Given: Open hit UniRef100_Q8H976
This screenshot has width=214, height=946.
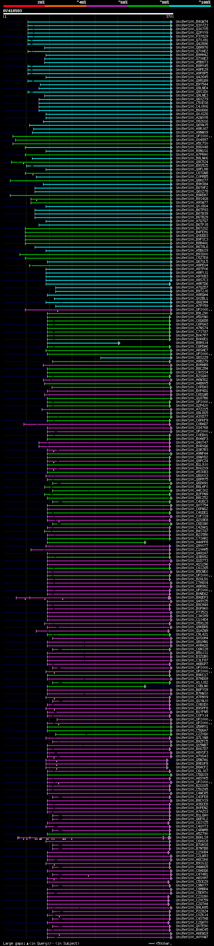Looking at the screenshot, I should pyautogui.click(x=192, y=47).
